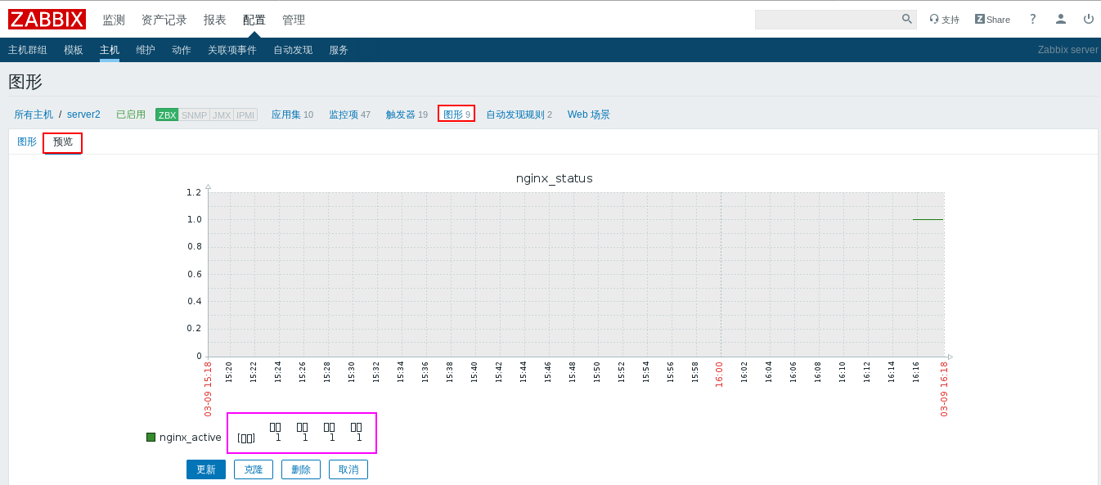Select the 主机 submenu item
This screenshot has height=485, width=1101.
tap(110, 50)
